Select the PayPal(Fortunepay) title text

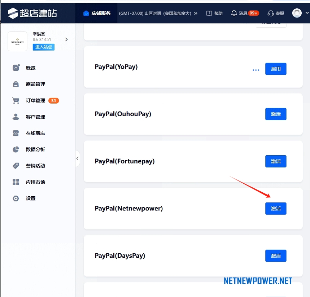tap(125, 161)
